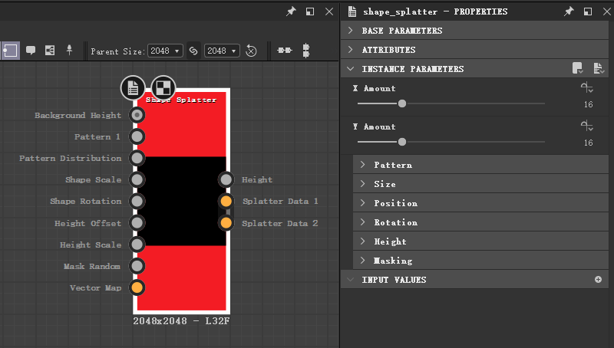Close the Properties panel
Image resolution: width=614 pixels, height=348 pixels.
pyautogui.click(x=607, y=11)
